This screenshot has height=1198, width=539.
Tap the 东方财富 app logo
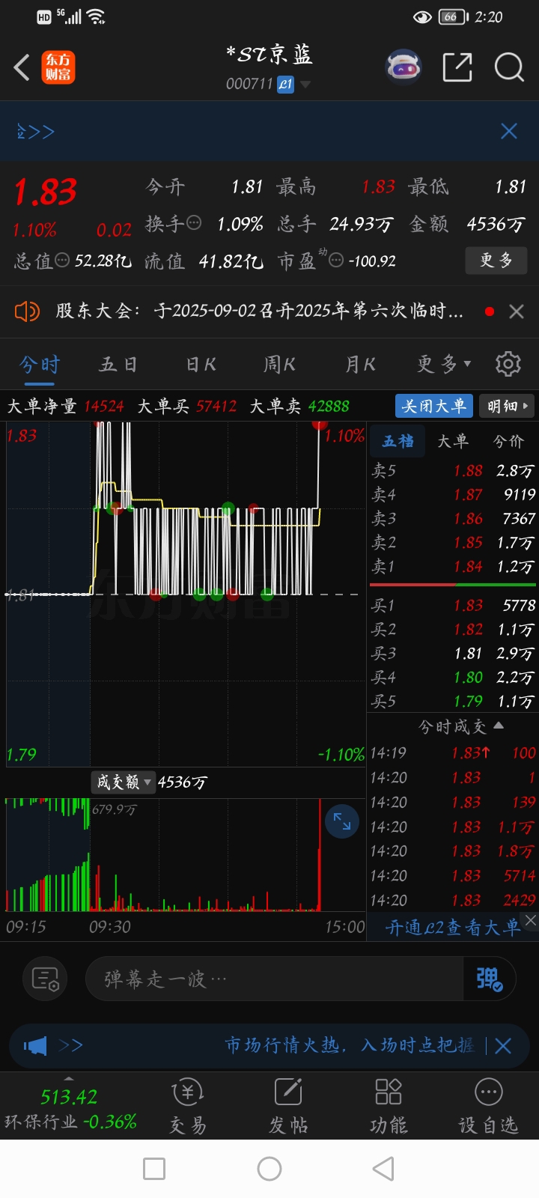coord(58,67)
